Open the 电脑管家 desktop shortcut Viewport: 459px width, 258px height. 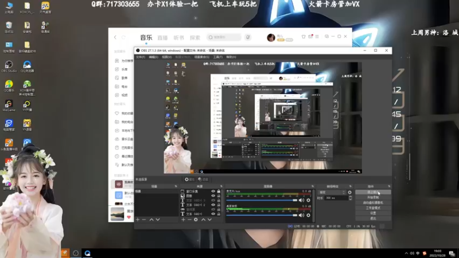click(x=9, y=125)
